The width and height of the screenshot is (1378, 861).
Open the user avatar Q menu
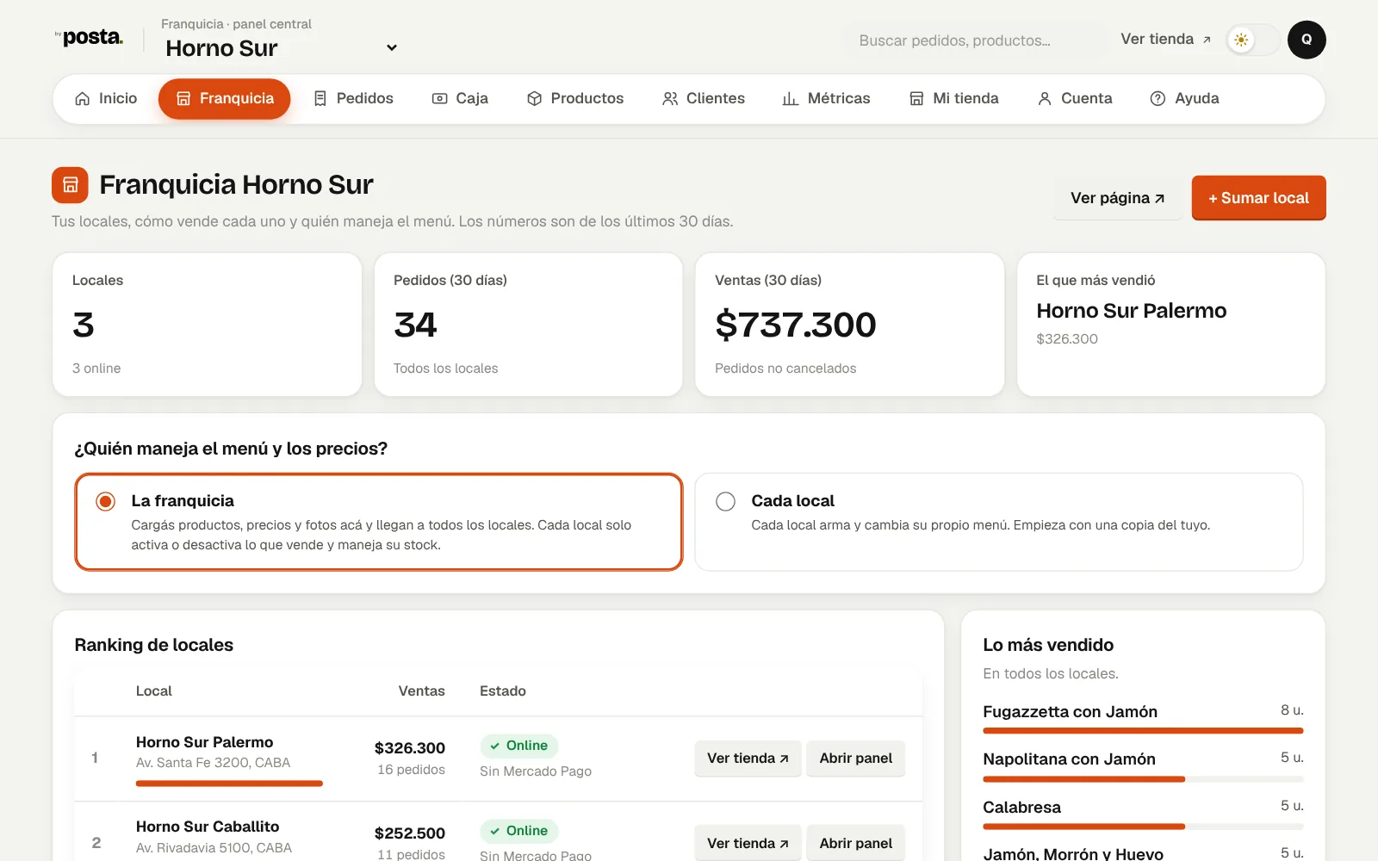(1307, 40)
